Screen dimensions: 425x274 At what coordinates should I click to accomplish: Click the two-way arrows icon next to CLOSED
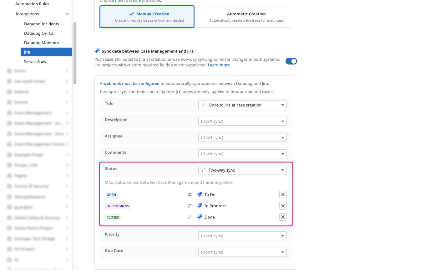tap(190, 217)
